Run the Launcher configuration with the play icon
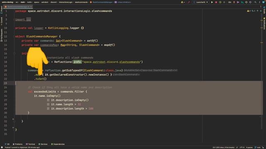The image size is (266, 149). coord(212,2)
